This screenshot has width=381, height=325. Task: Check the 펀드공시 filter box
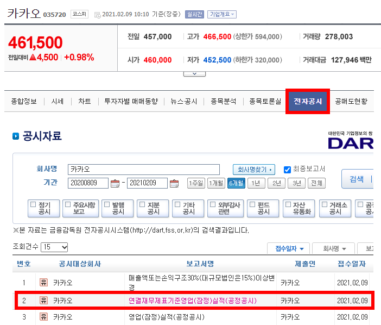[252, 204]
